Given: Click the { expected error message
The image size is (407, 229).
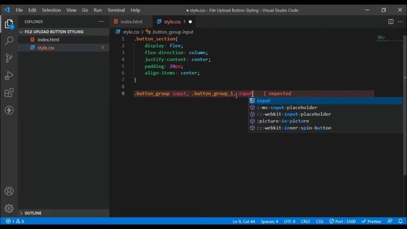Looking at the screenshot, I should (x=277, y=94).
